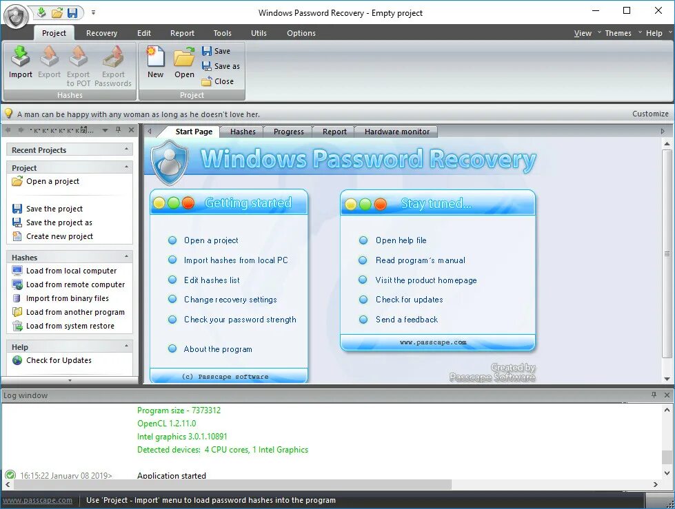Image resolution: width=675 pixels, height=509 pixels.
Task: Open the quick access toolbar customize dropdown
Action: pos(93,12)
